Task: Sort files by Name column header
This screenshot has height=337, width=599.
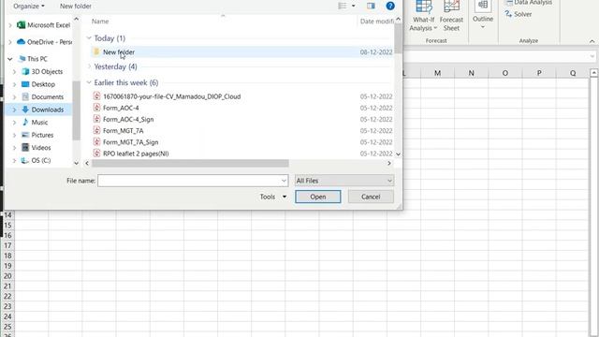Action: point(100,22)
